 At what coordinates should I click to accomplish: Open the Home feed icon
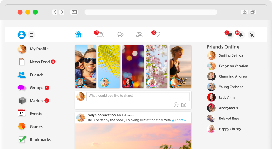tap(78, 35)
